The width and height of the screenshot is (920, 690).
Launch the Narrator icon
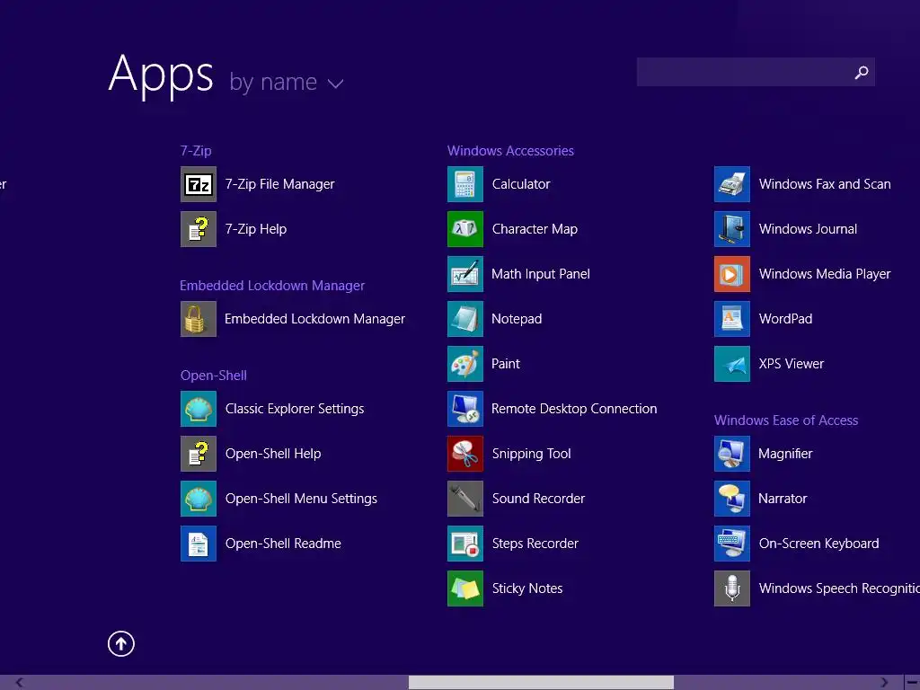click(x=732, y=499)
